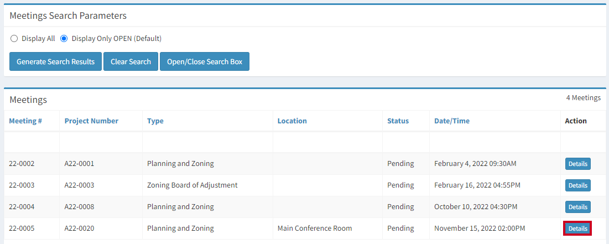Image resolution: width=609 pixels, height=244 pixels.
Task: Select the Display All radio button
Action: pyautogui.click(x=14, y=39)
